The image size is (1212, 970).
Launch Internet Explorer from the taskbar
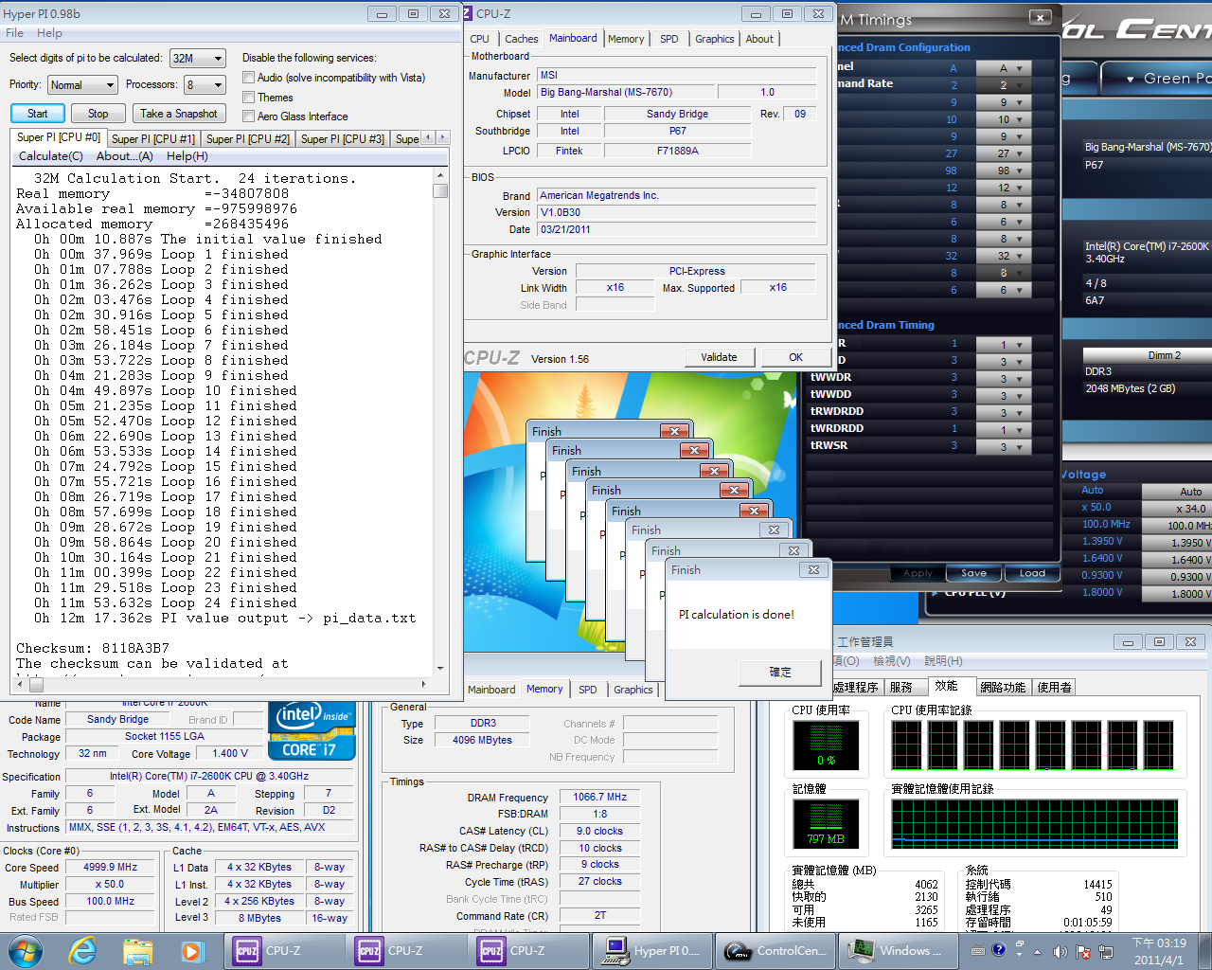coord(83,950)
